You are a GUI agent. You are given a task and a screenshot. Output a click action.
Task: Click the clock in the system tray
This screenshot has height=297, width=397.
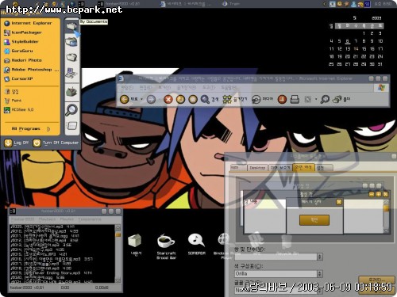pyautogui.click(x=383, y=4)
